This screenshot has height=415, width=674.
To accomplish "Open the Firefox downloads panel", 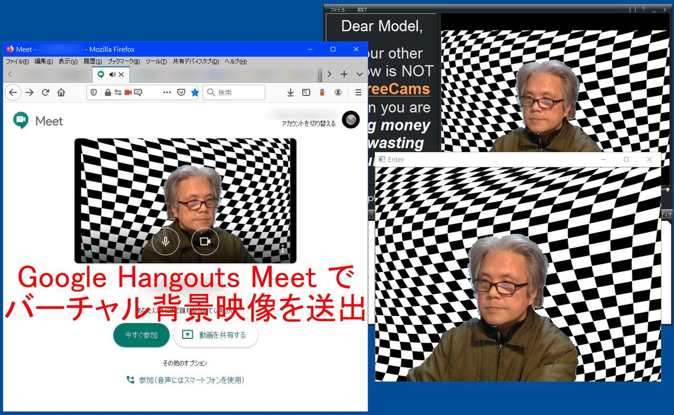I will coord(290,92).
